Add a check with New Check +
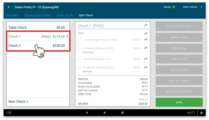Screen dimensions: 209x120 click(18, 101)
